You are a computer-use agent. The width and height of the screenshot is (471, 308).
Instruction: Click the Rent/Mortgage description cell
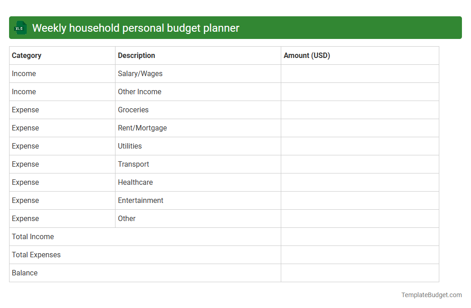coord(142,128)
